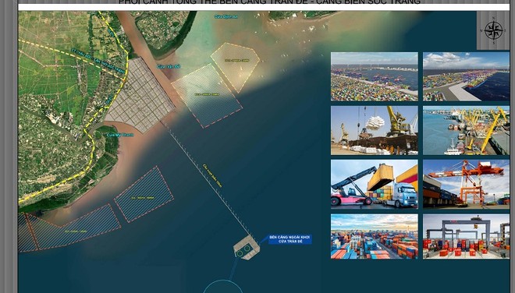Select the gridded industrial zone on the coast
This screenshot has height=293, width=515.
(x=140, y=95)
